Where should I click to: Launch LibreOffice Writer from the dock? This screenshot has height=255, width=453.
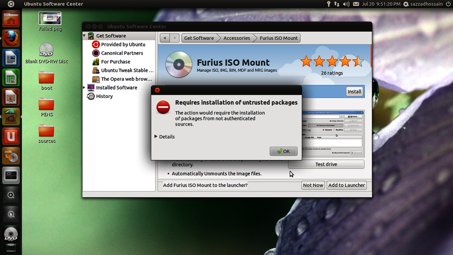[x=11, y=57]
